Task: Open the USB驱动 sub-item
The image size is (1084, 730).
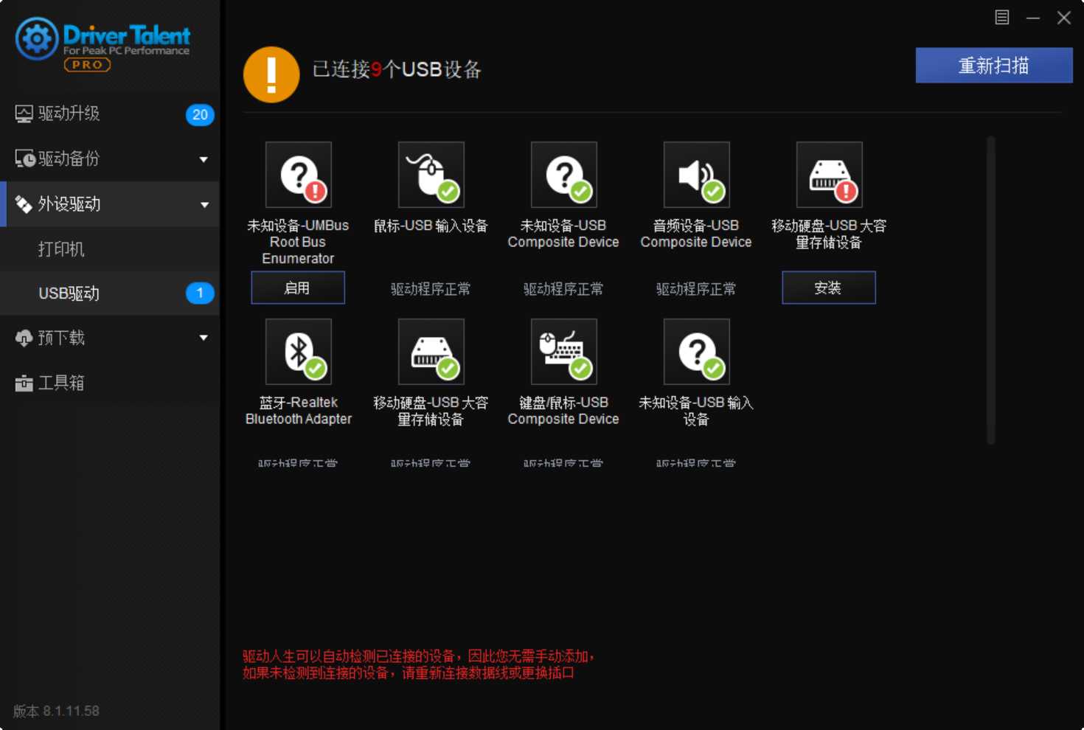Action: coord(110,293)
